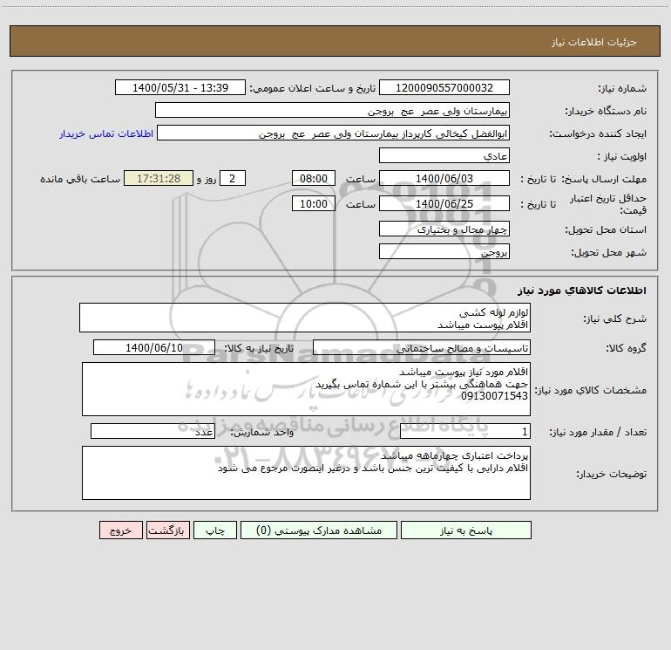The image size is (671, 650).
Task: Click general description box لوازم لوله کشی
Action: pos(305,318)
